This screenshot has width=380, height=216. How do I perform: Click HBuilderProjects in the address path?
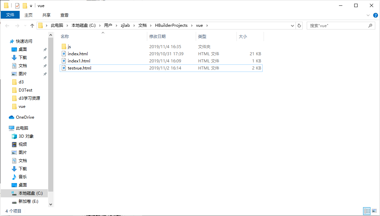point(171,25)
